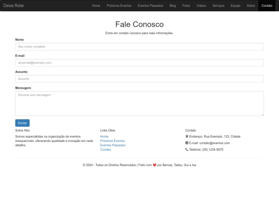Open Eventos Passados in the navbar
The image size is (279, 209).
point(150,6)
